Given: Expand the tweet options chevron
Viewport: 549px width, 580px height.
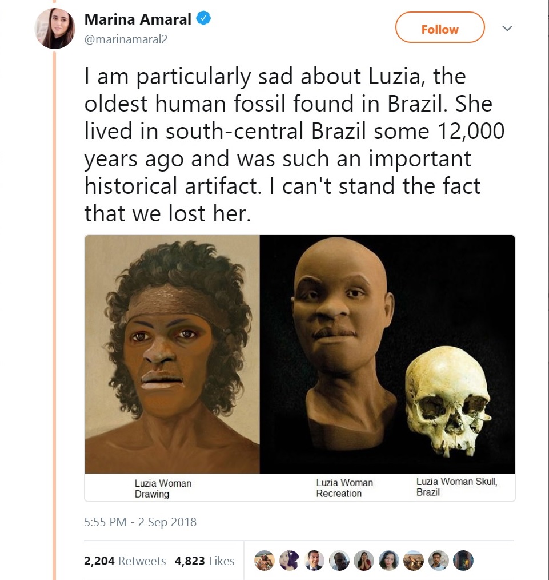Looking at the screenshot, I should (507, 28).
